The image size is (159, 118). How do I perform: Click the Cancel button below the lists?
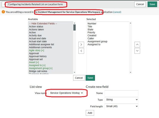[x=79, y=78]
